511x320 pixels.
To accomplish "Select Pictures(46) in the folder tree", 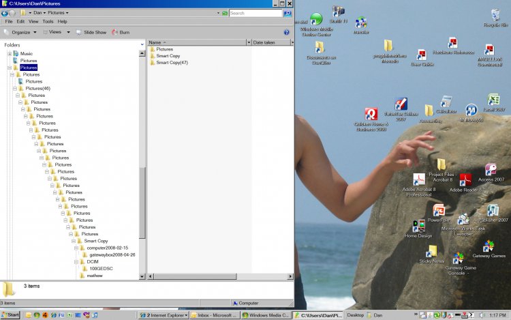I will [x=37, y=89].
